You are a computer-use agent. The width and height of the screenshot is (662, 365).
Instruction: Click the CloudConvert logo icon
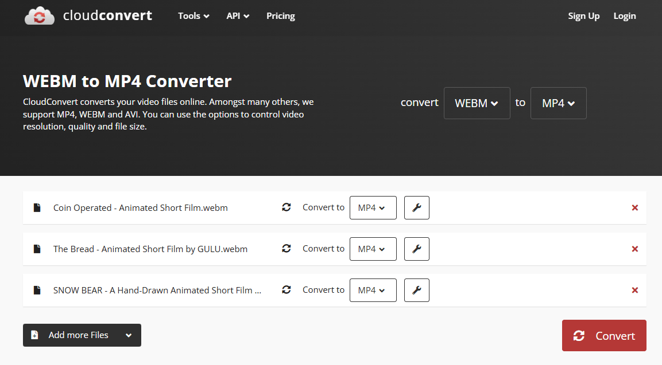point(40,16)
